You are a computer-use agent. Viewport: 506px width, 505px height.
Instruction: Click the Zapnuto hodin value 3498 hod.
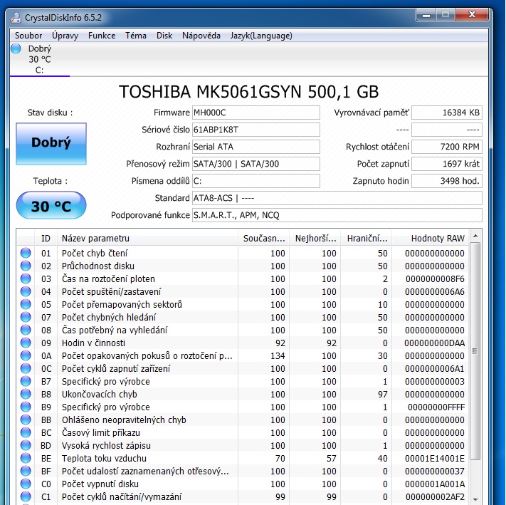coord(447,181)
